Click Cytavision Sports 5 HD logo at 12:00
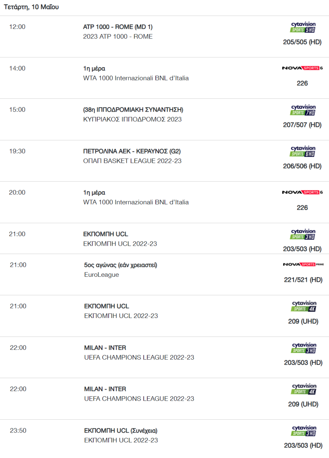This screenshot has width=329, height=458. click(x=303, y=27)
